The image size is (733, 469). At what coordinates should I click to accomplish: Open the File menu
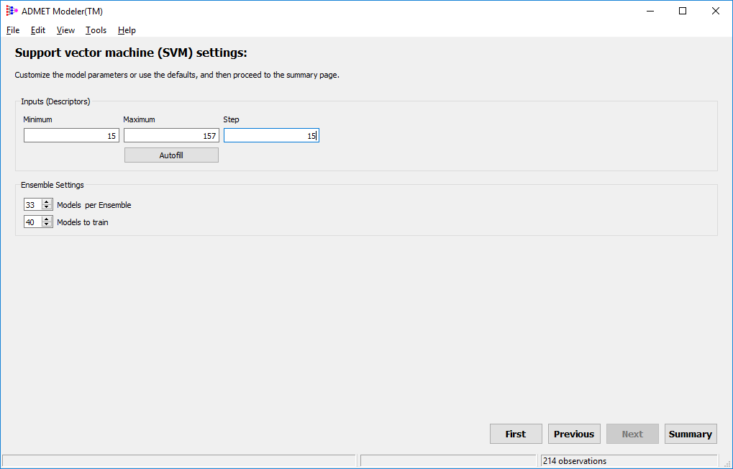pos(13,30)
